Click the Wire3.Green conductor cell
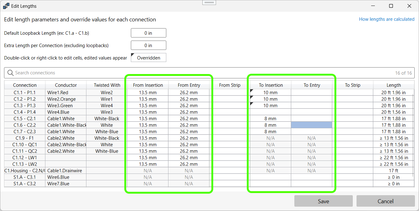The image size is (419, 211). coord(66,105)
